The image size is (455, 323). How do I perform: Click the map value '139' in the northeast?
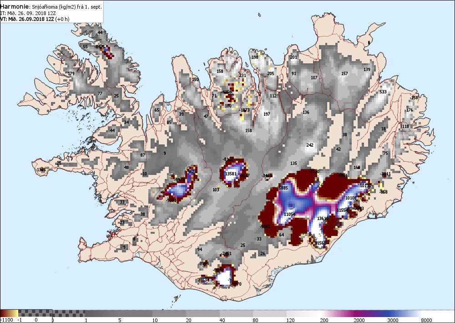[367, 69]
